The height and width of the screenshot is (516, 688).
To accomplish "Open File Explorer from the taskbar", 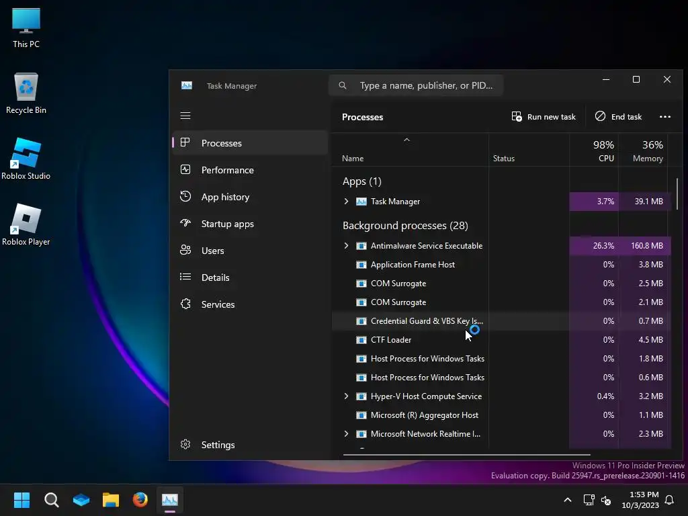I will pyautogui.click(x=111, y=500).
